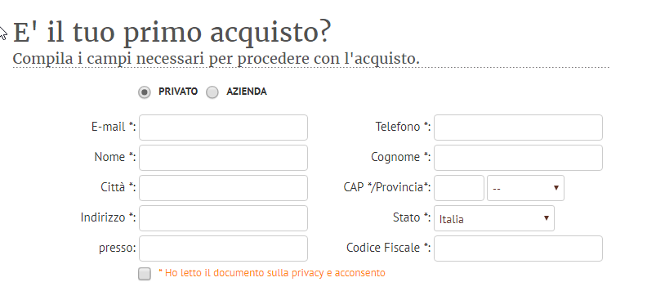This screenshot has width=647, height=300.
Task: Click the "Compila i campi necessari" subtitle
Action: (x=216, y=59)
